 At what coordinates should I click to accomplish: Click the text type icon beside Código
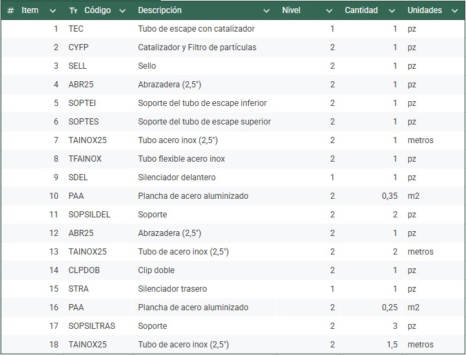coord(74,11)
